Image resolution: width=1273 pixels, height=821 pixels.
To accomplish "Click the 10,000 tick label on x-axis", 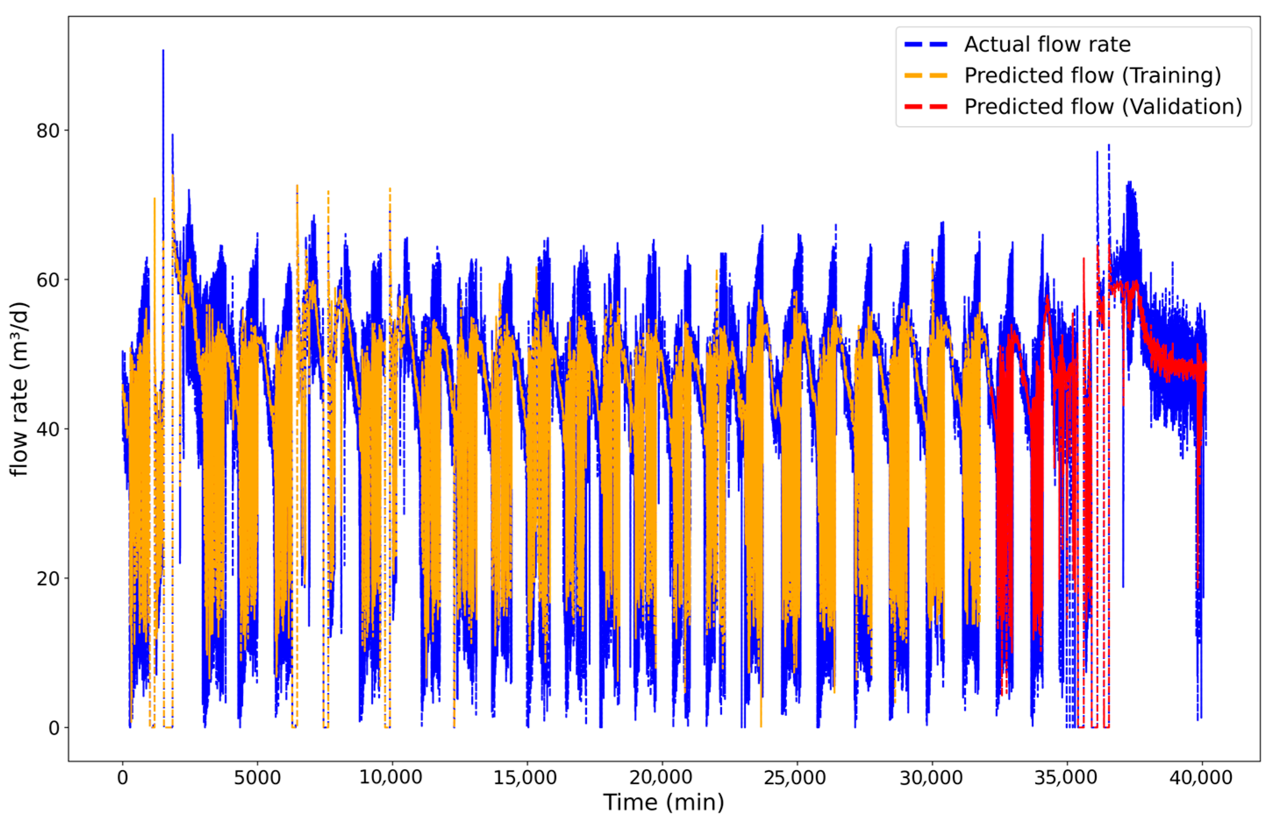I will [391, 778].
